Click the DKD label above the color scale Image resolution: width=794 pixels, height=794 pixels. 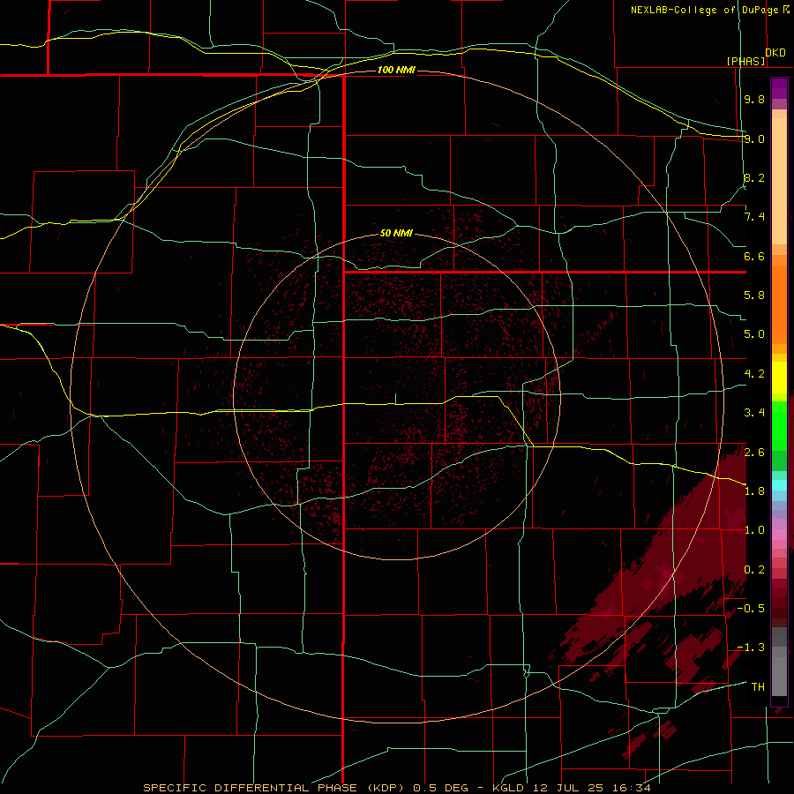[x=775, y=53]
